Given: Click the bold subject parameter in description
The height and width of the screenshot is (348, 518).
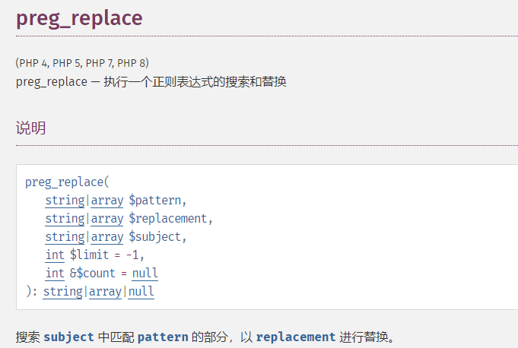Looking at the screenshot, I should coord(69,337).
